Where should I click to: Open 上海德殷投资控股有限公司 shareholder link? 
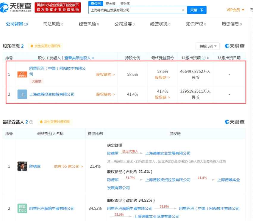52,94
